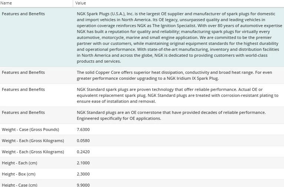Click the 2.1000 height value
Screen dimensions: 284x187
[83, 163]
